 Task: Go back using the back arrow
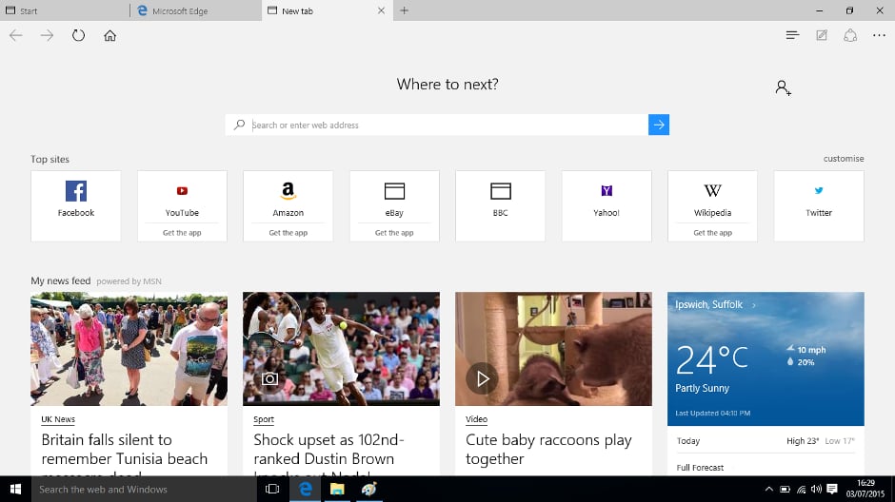[16, 35]
